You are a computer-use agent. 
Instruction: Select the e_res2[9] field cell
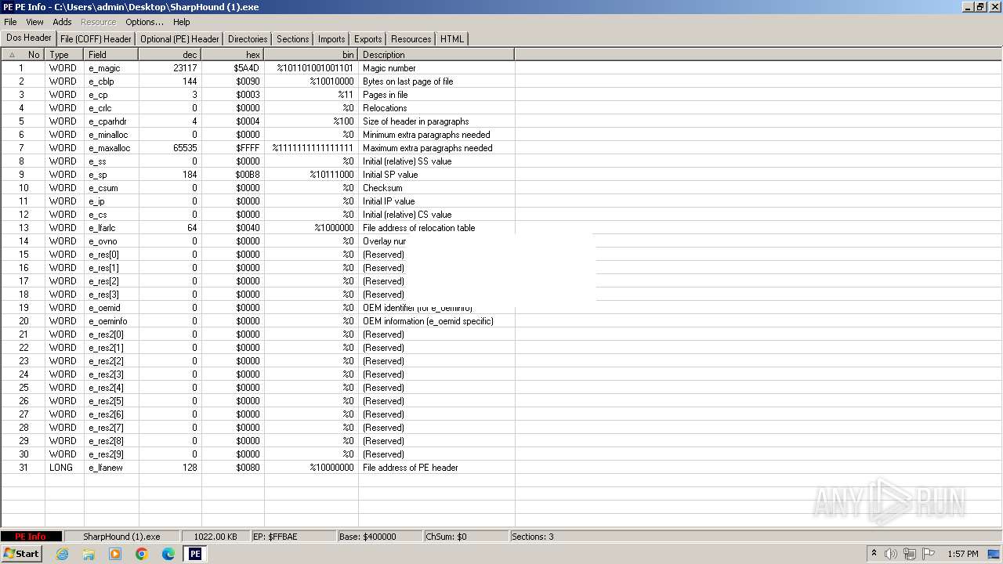tap(111, 454)
